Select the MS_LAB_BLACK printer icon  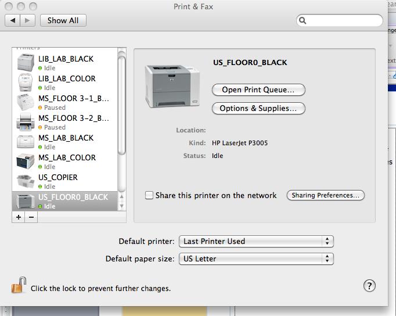coord(25,142)
